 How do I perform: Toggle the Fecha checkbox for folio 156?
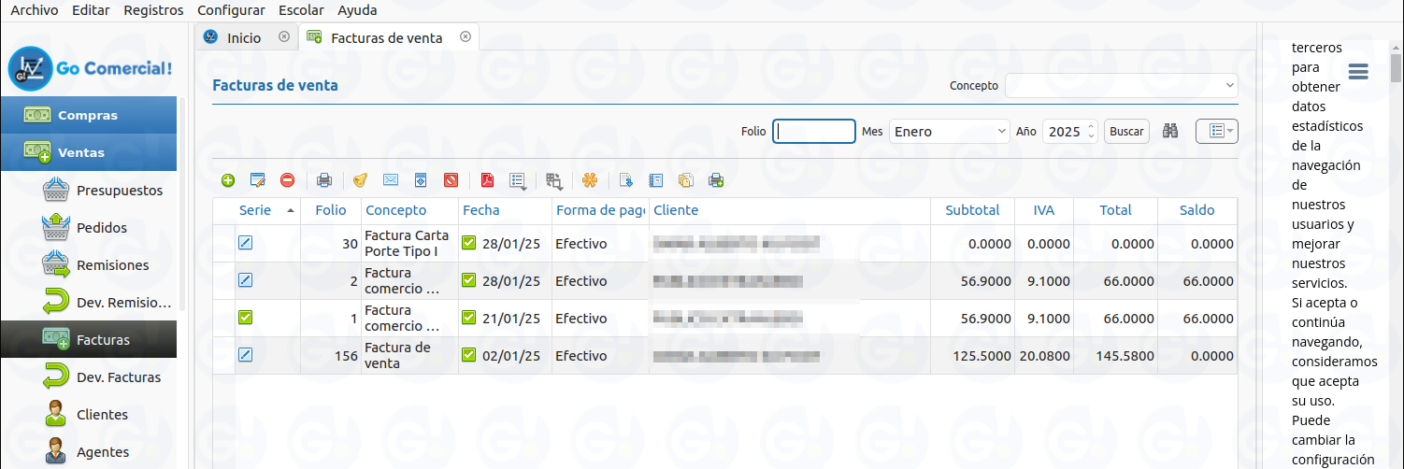pos(469,356)
